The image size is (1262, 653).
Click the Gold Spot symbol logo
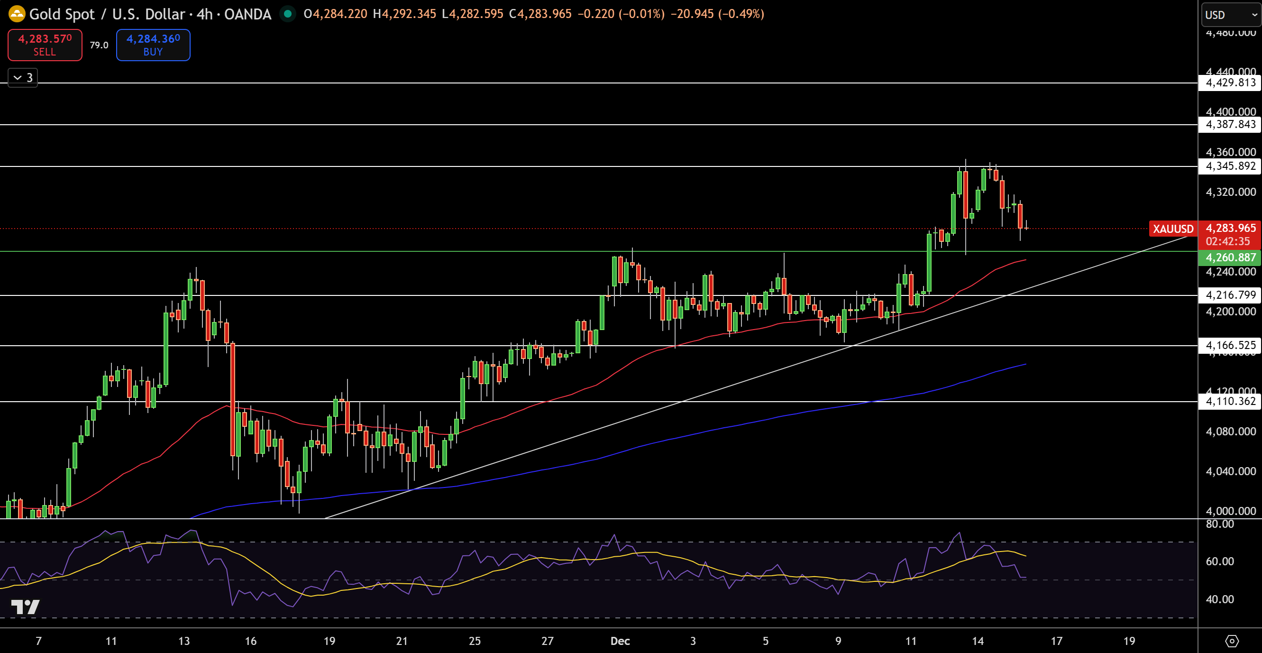tap(16, 14)
